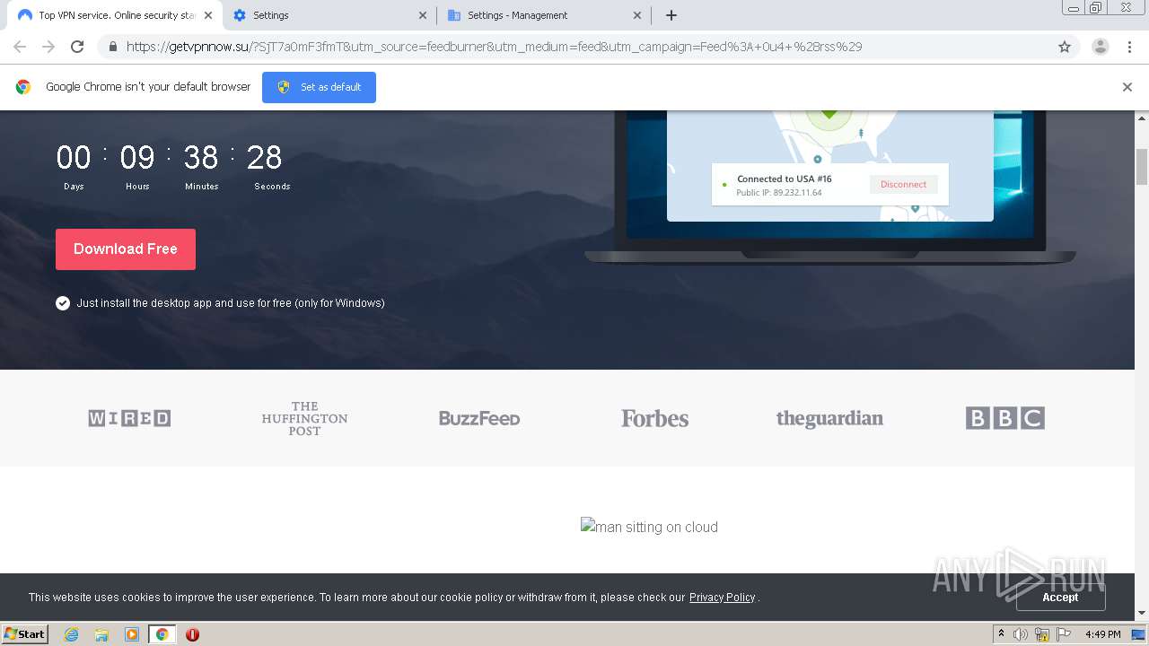Open a new tab with plus button
Viewport: 1149px width, 646px height.
pos(671,15)
